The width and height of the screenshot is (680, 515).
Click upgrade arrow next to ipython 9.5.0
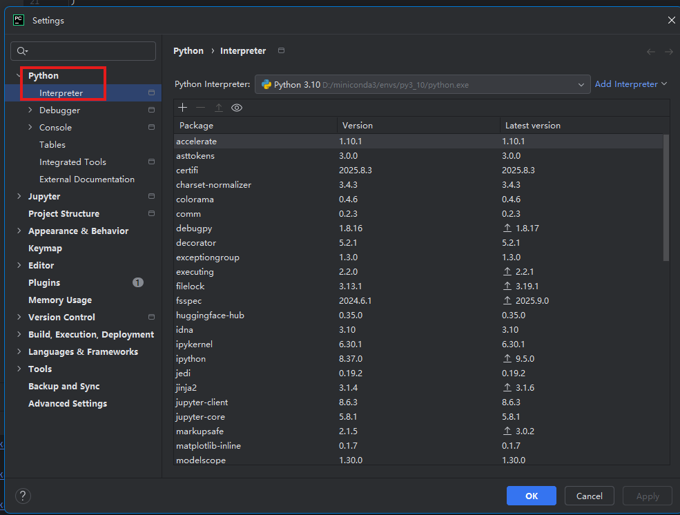[507, 358]
